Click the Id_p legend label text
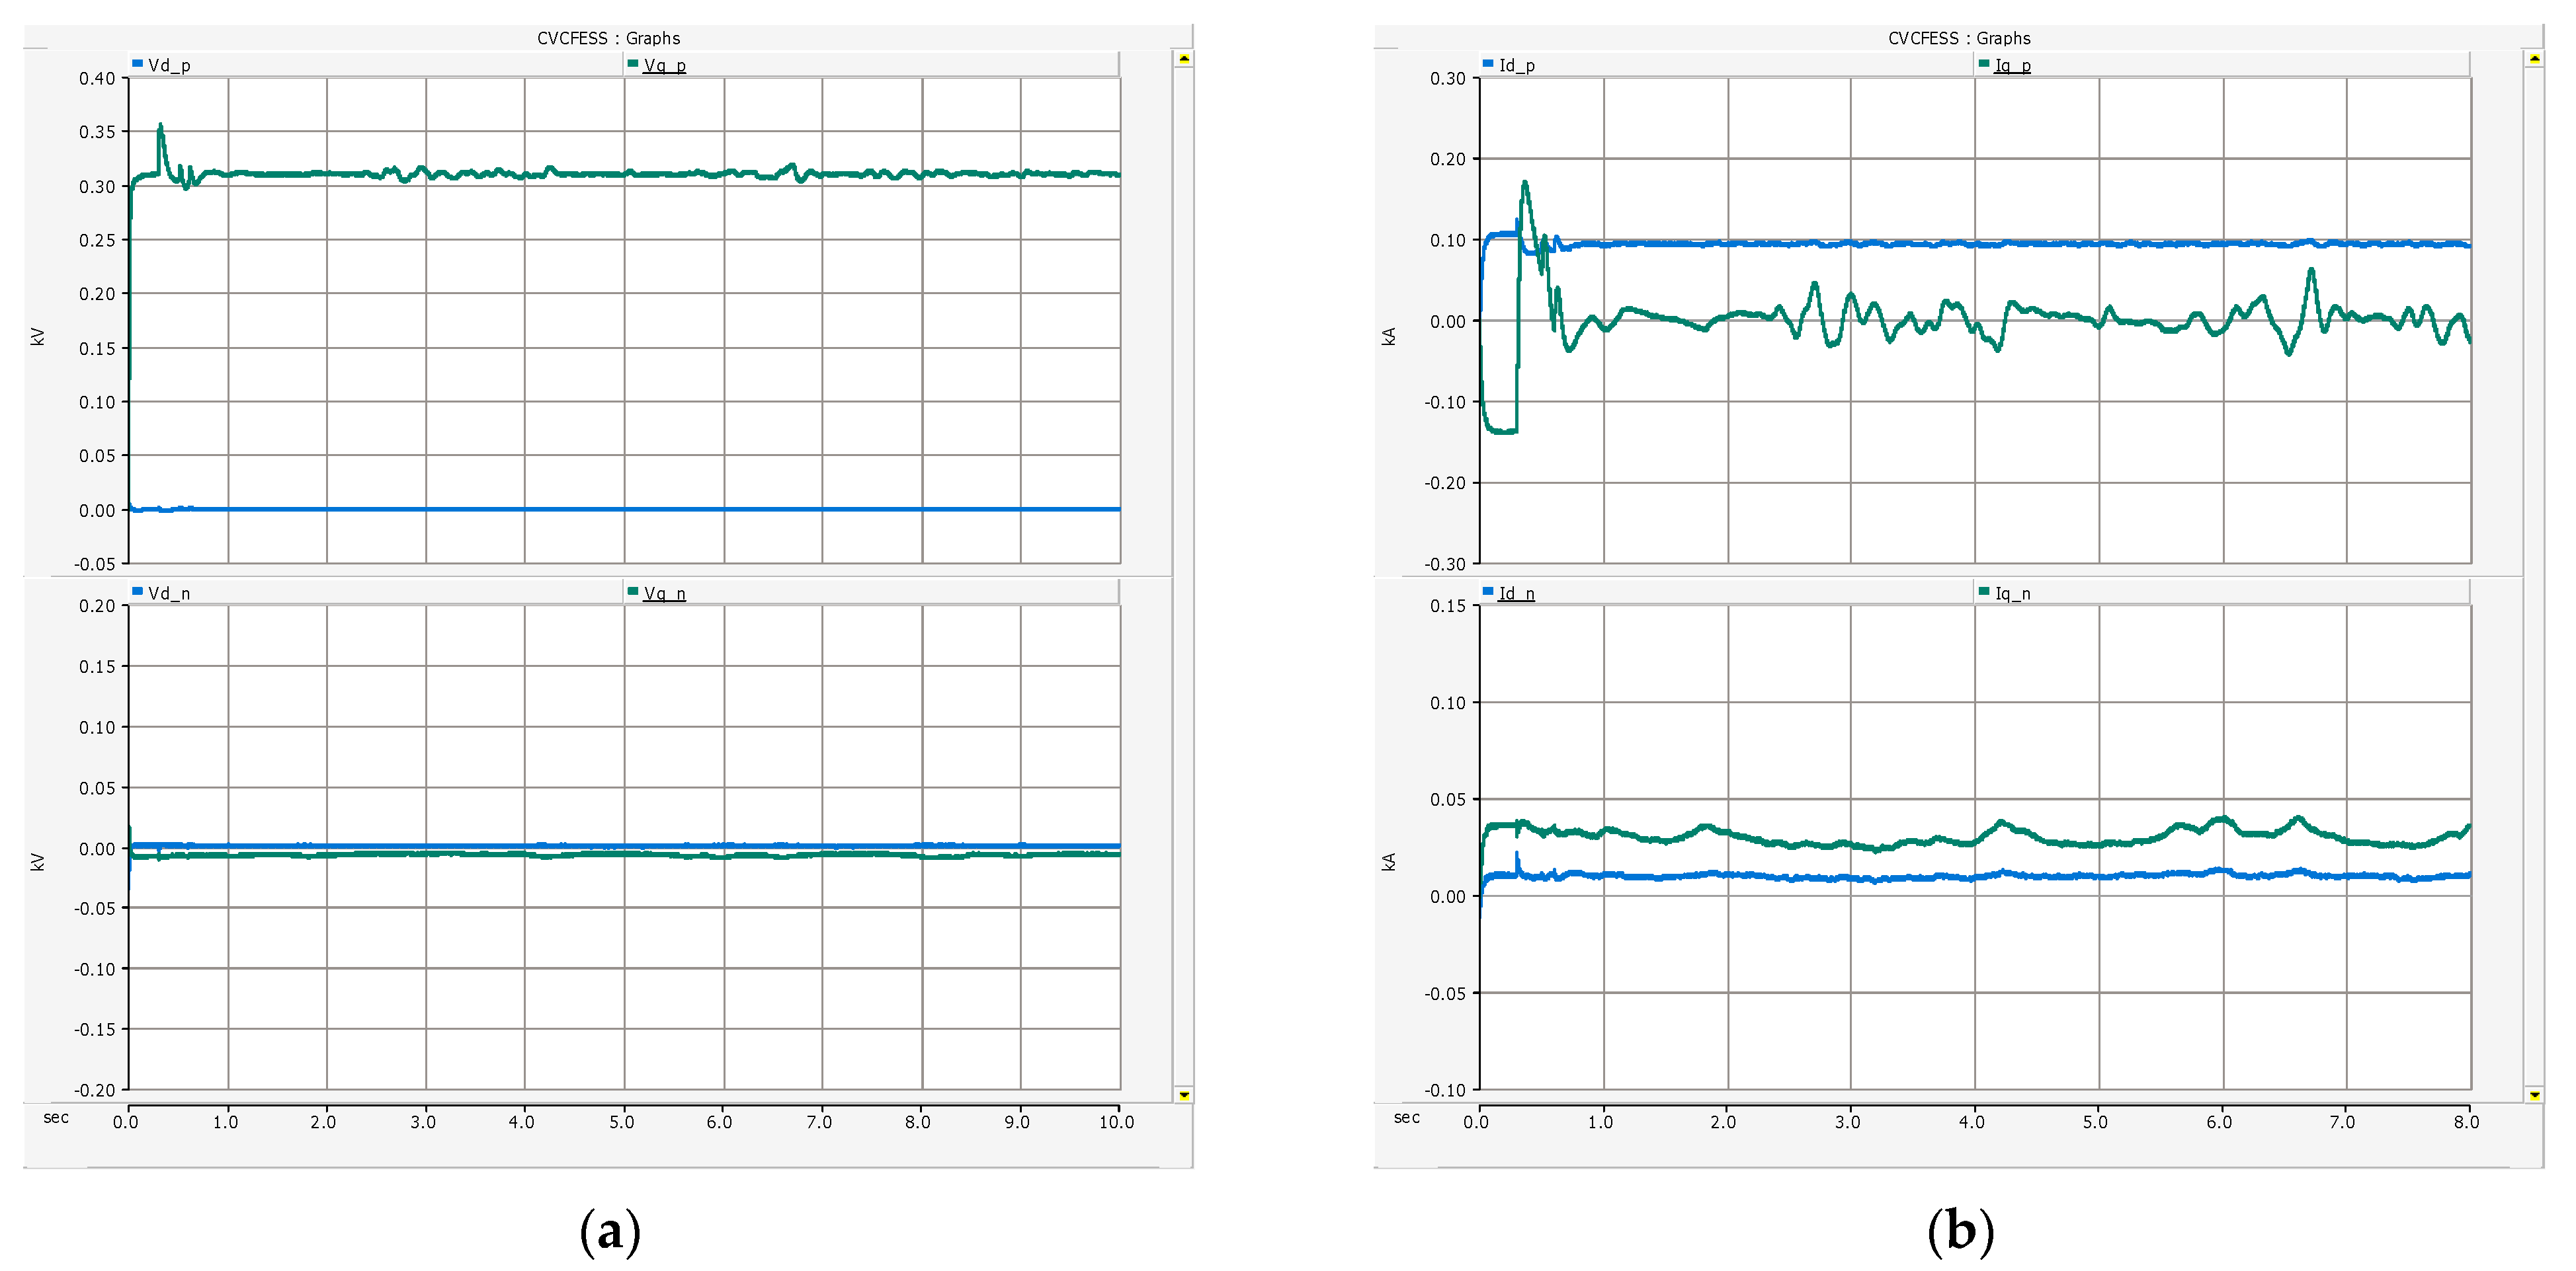Viewport: 2576px width, 1271px height. tap(1517, 65)
